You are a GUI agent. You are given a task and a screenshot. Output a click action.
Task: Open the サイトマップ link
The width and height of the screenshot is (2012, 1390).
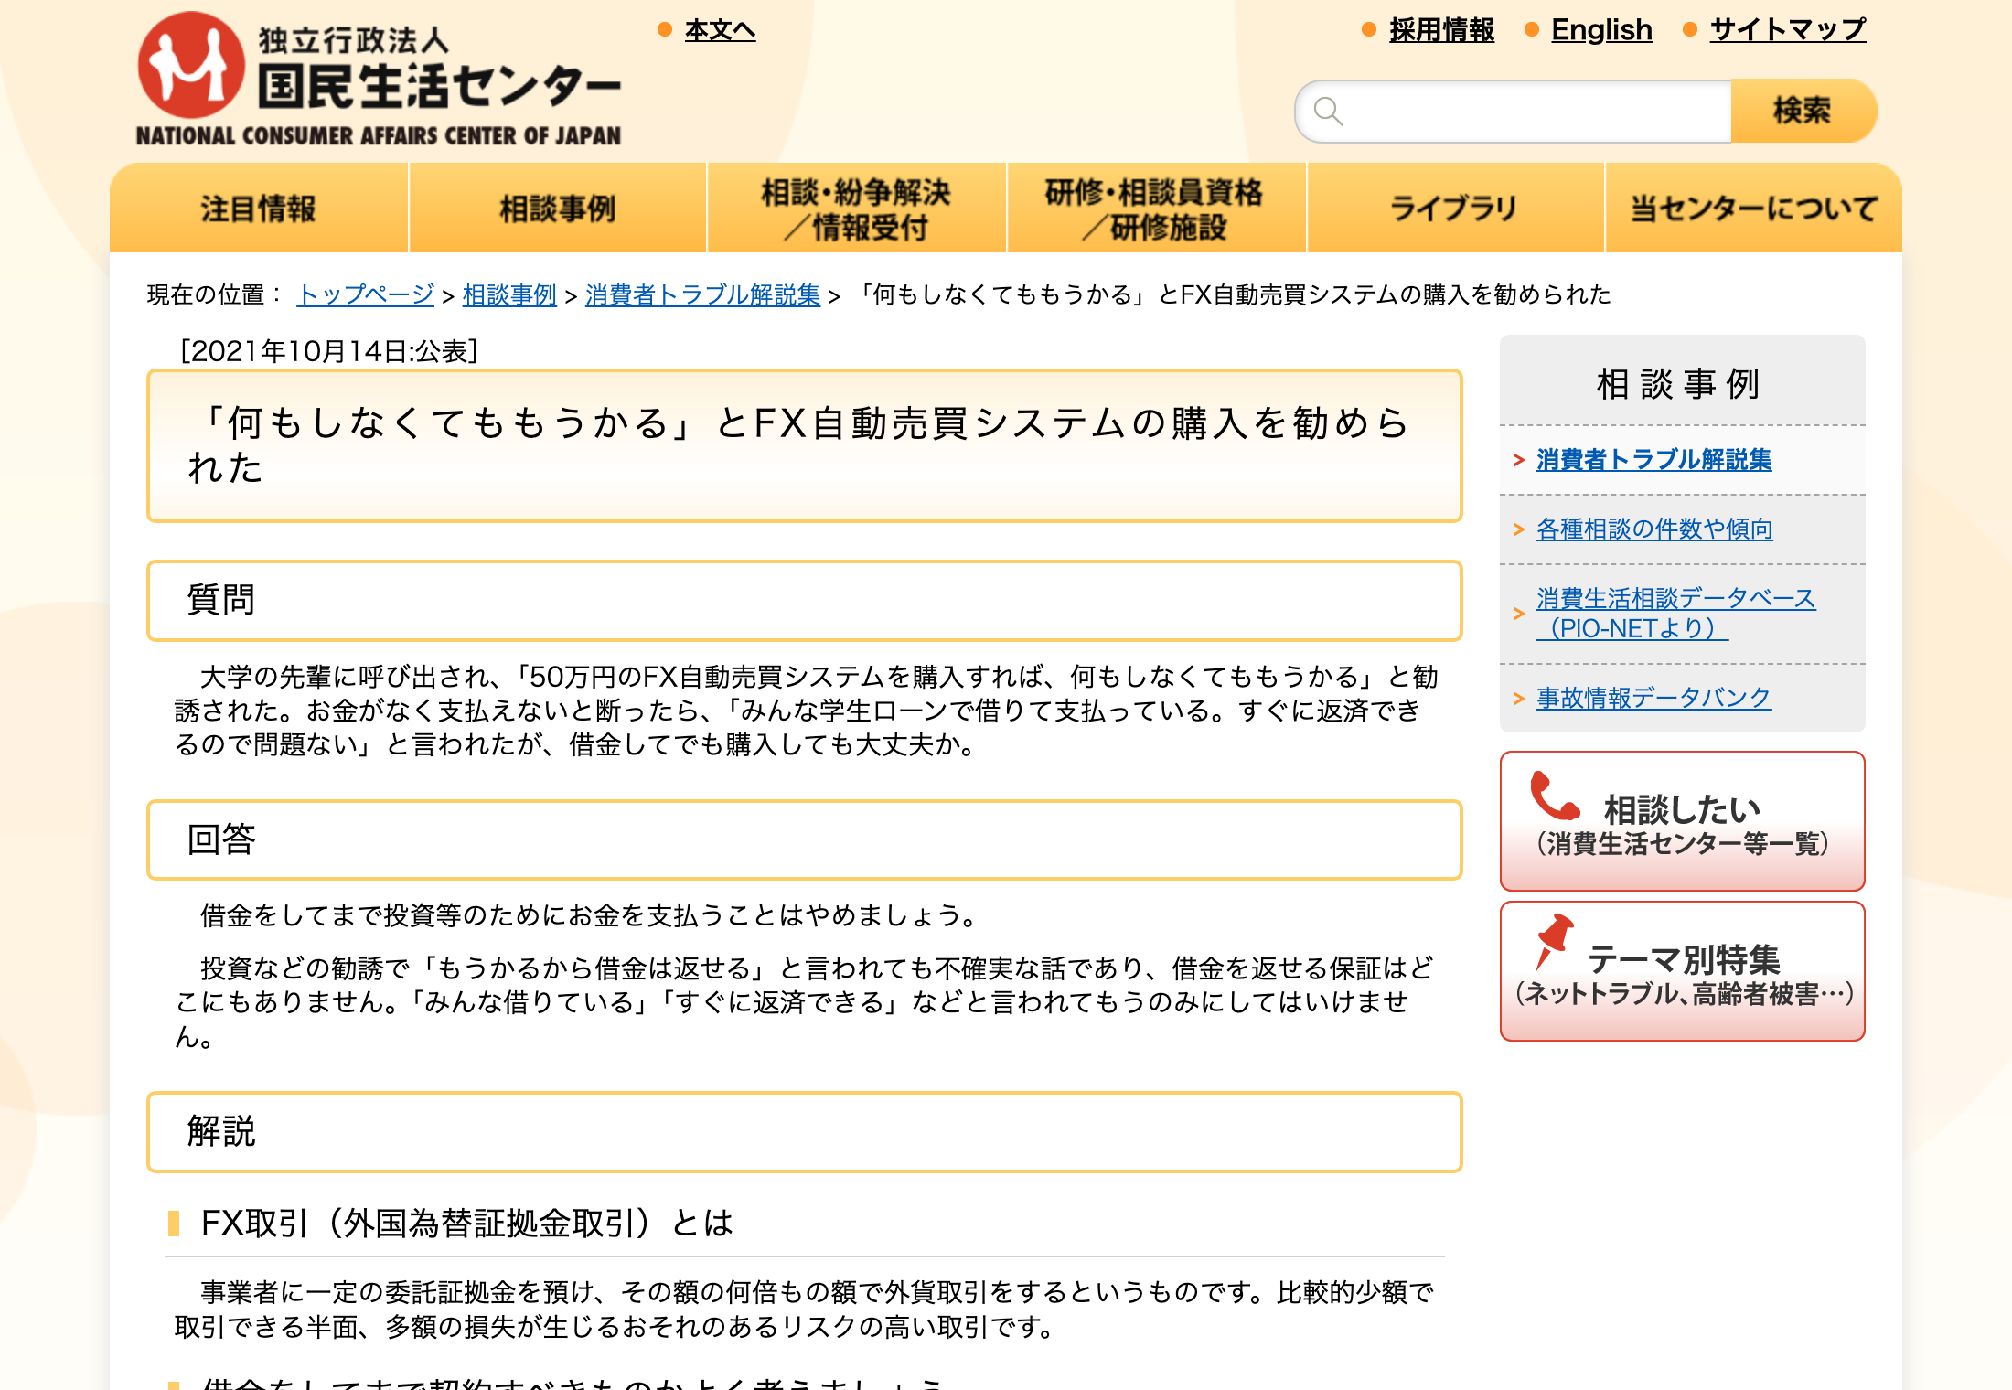click(x=1788, y=30)
